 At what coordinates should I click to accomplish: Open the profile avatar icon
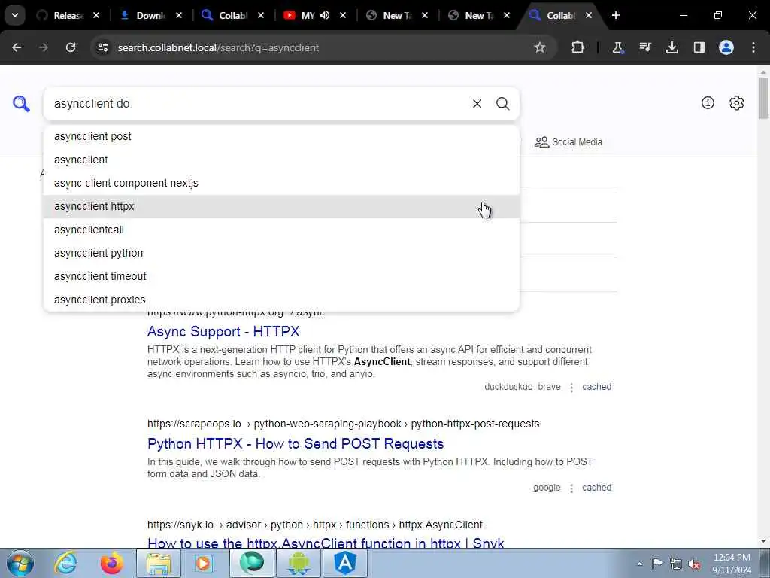click(726, 47)
